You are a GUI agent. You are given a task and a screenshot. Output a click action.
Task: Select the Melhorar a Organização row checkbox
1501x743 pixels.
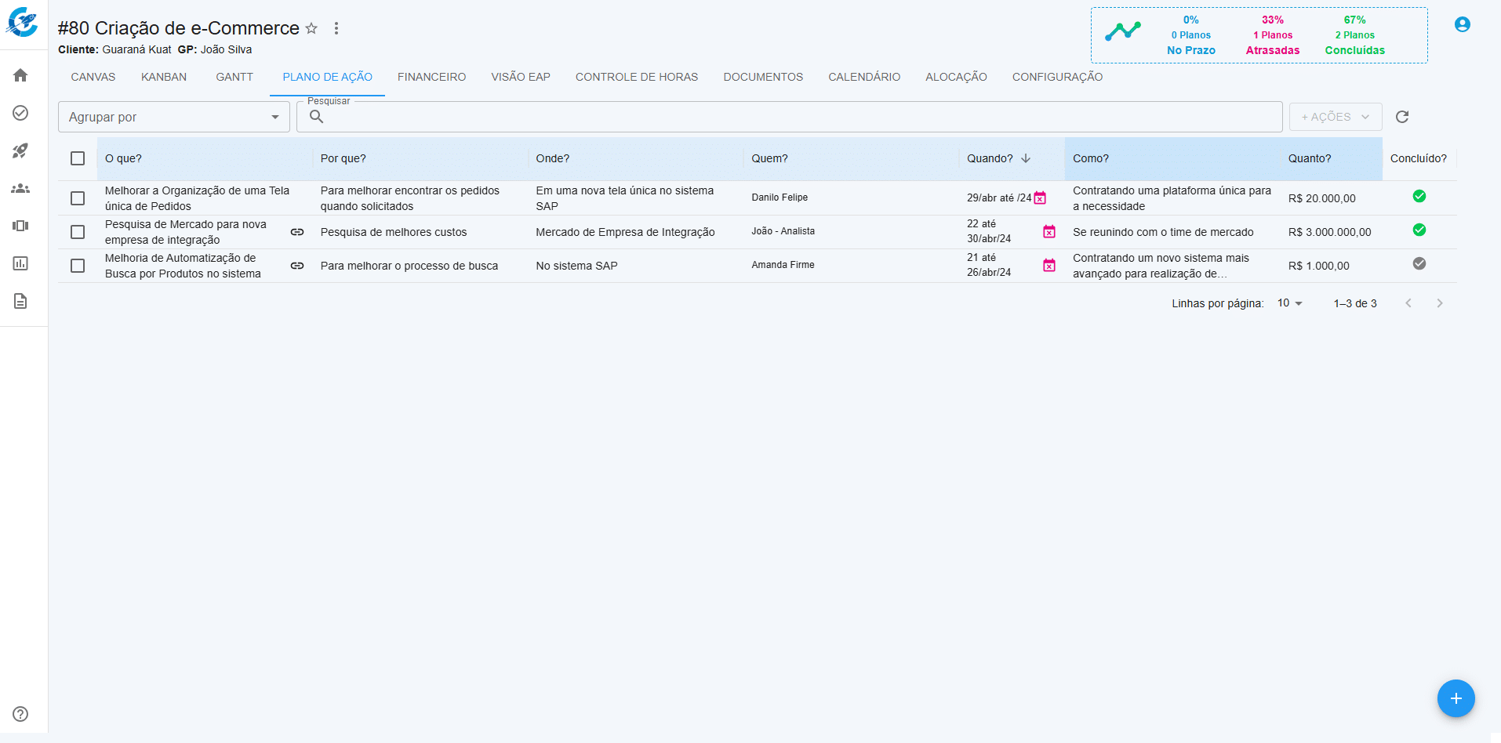pos(78,198)
